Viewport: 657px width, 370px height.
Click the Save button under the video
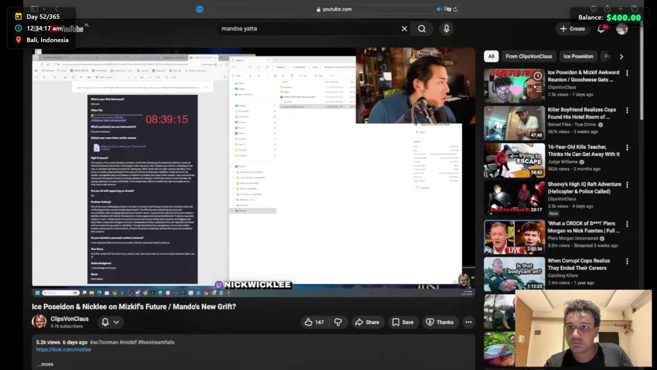[403, 322]
